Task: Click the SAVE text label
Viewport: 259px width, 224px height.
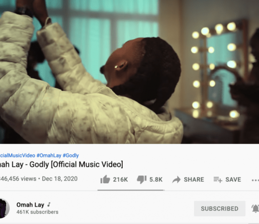Action: click(x=233, y=179)
